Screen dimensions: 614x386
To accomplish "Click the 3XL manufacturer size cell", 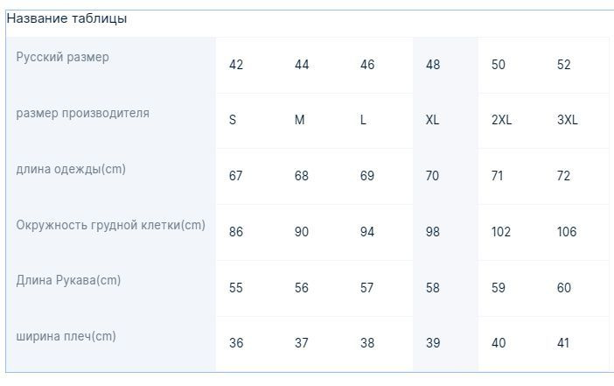I will tap(568, 120).
